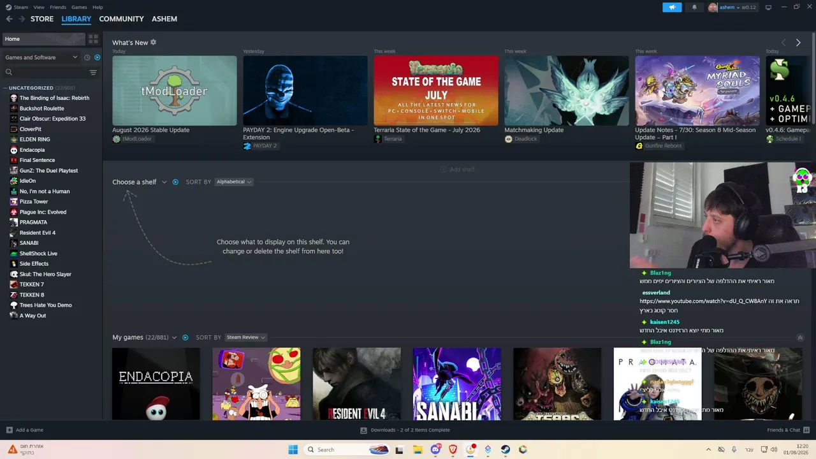This screenshot has width=816, height=459.
Task: Open File Explorer from the taskbar
Action: click(418, 449)
